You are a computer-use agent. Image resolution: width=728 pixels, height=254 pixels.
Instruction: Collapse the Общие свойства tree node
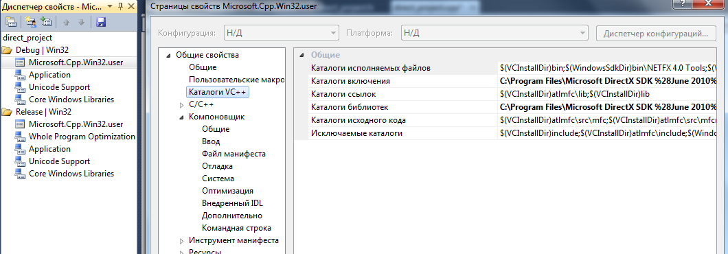tap(168, 55)
